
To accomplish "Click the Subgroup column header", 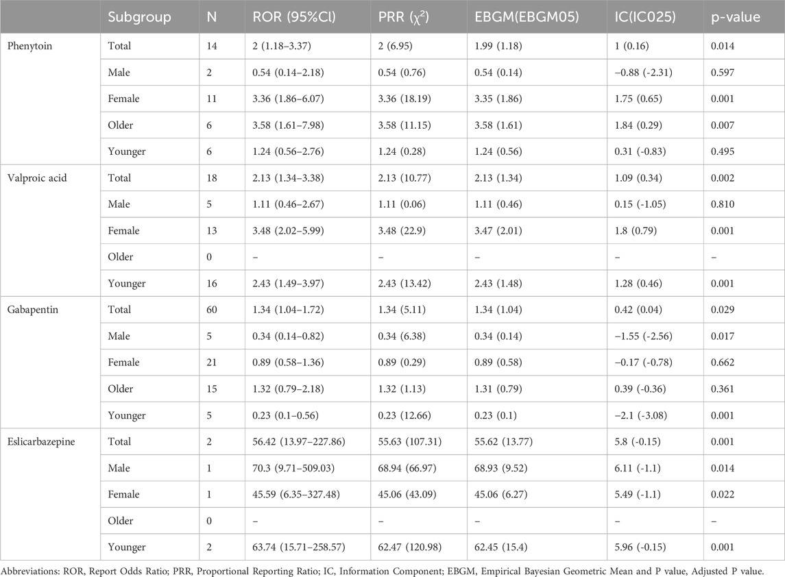I will point(139,18).
